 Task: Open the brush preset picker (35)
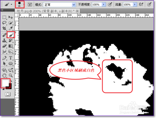(x=20, y=5)
